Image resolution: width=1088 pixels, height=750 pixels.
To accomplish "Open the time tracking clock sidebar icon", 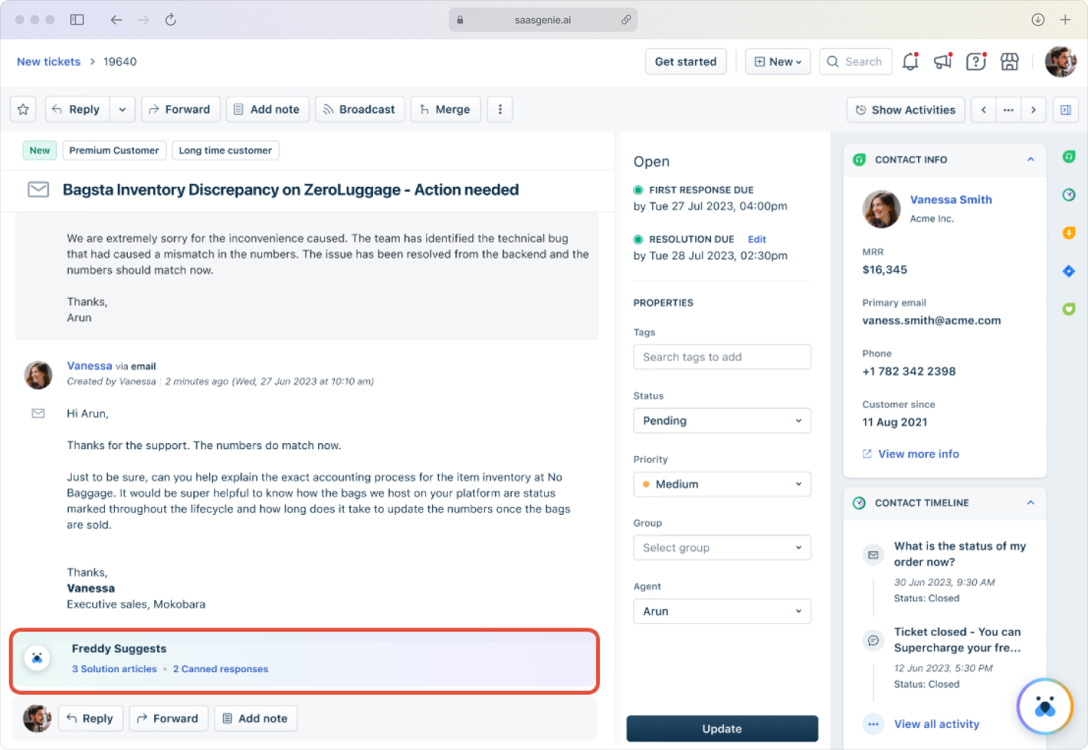I will point(1068,194).
